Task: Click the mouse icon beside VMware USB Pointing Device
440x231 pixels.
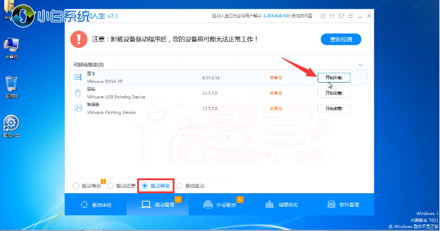Action: 77,93
